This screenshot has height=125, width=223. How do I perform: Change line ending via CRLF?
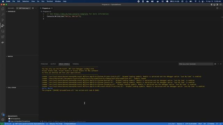(x=200, y=124)
